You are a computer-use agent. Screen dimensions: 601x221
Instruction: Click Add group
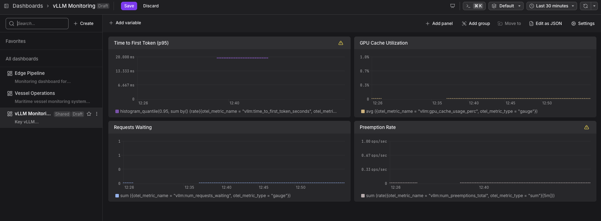[476, 24]
